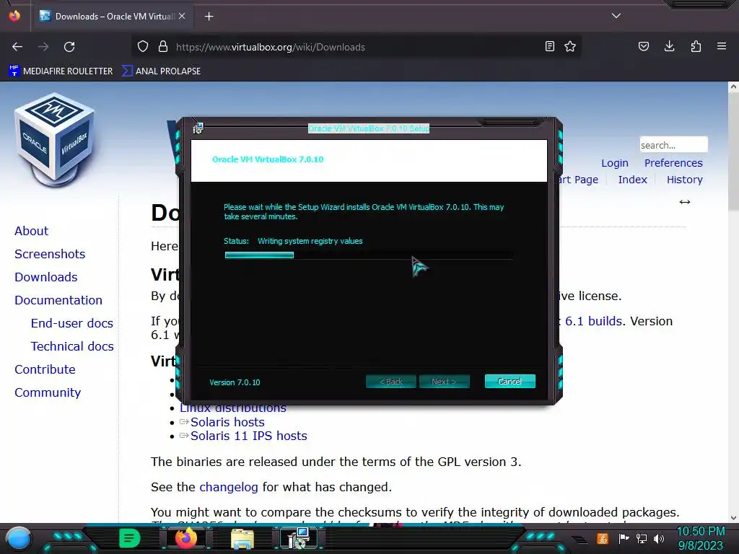Image resolution: width=739 pixels, height=554 pixels.
Task: Click the forward navigation arrow
Action: (43, 47)
